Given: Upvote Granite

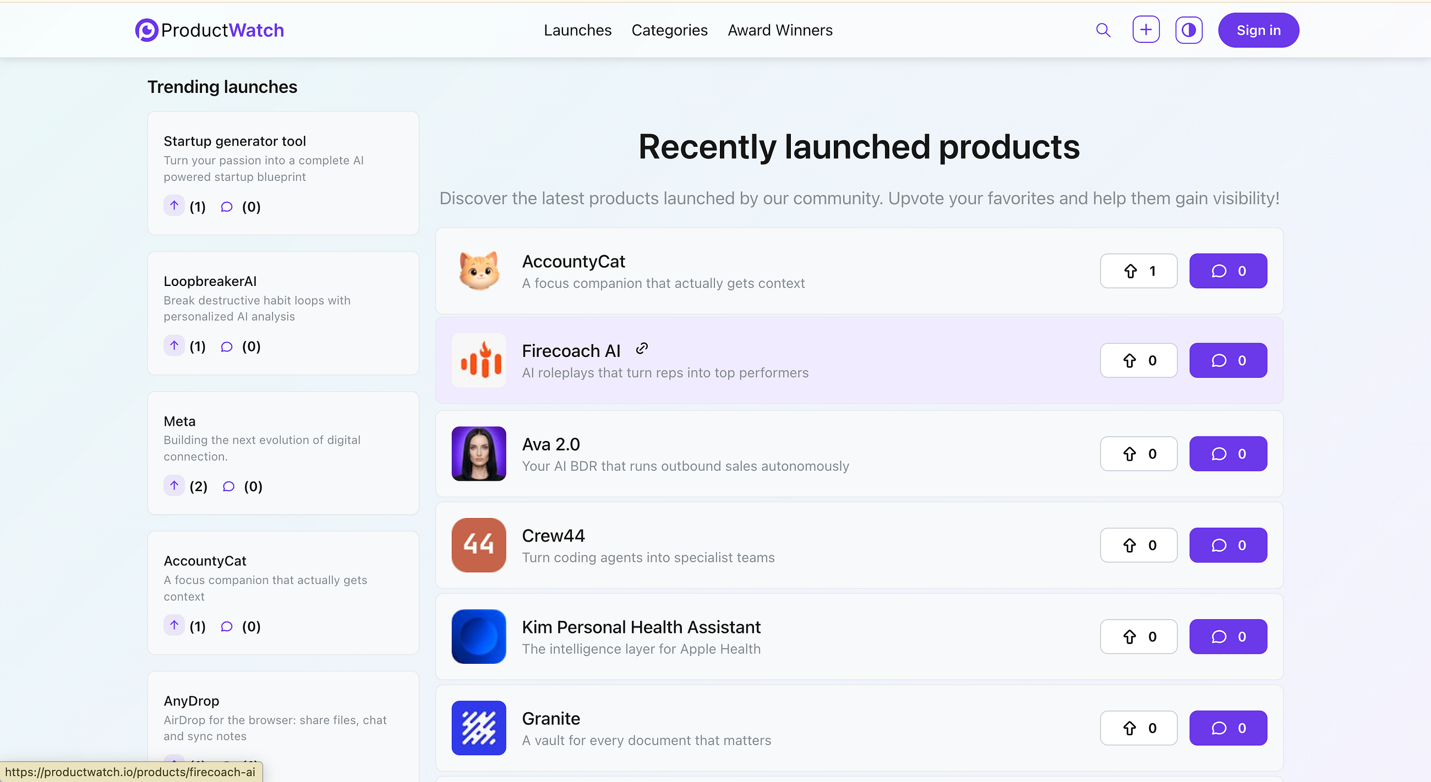Looking at the screenshot, I should pyautogui.click(x=1139, y=728).
